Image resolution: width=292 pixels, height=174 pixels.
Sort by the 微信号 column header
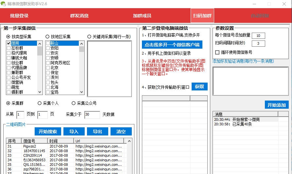point(34,141)
